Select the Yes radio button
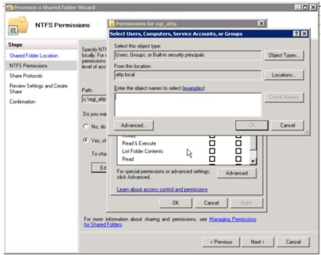The width and height of the screenshot is (321, 255). [86, 140]
